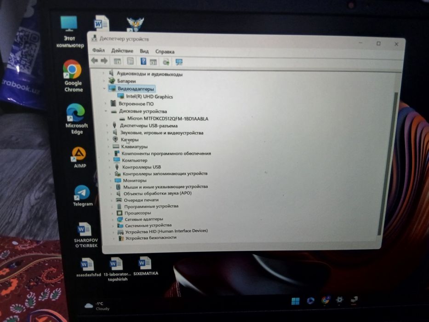The width and height of the screenshot is (429, 322).
Task: Click the Device Manager vertical scrollbar
Action: point(387,164)
